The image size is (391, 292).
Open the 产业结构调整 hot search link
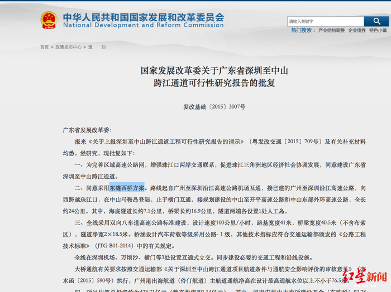[x=331, y=30]
